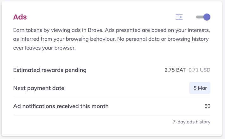Click the 'Earn tokens by viewing ads' sentence
225x139 pixels.
[x=58, y=30]
